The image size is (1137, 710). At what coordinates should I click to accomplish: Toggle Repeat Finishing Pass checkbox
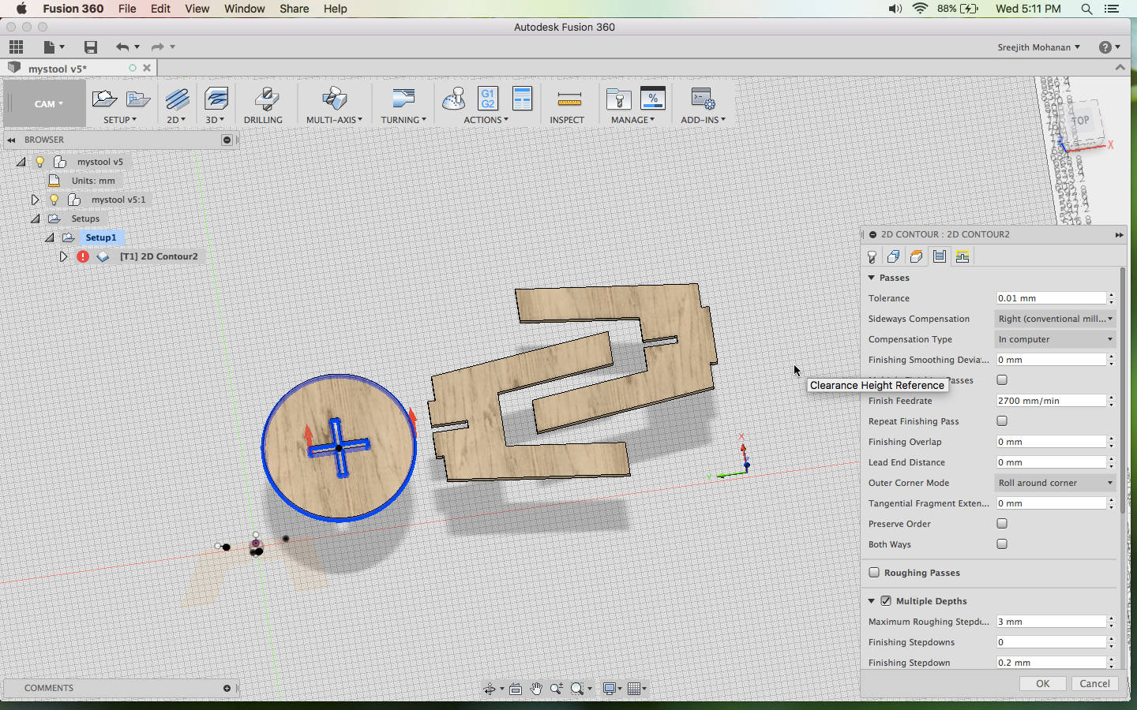[1002, 421]
